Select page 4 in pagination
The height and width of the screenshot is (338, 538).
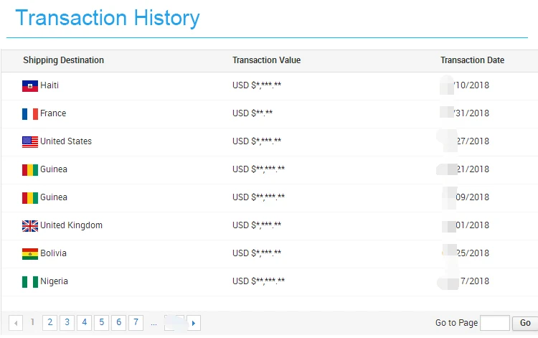click(x=84, y=323)
